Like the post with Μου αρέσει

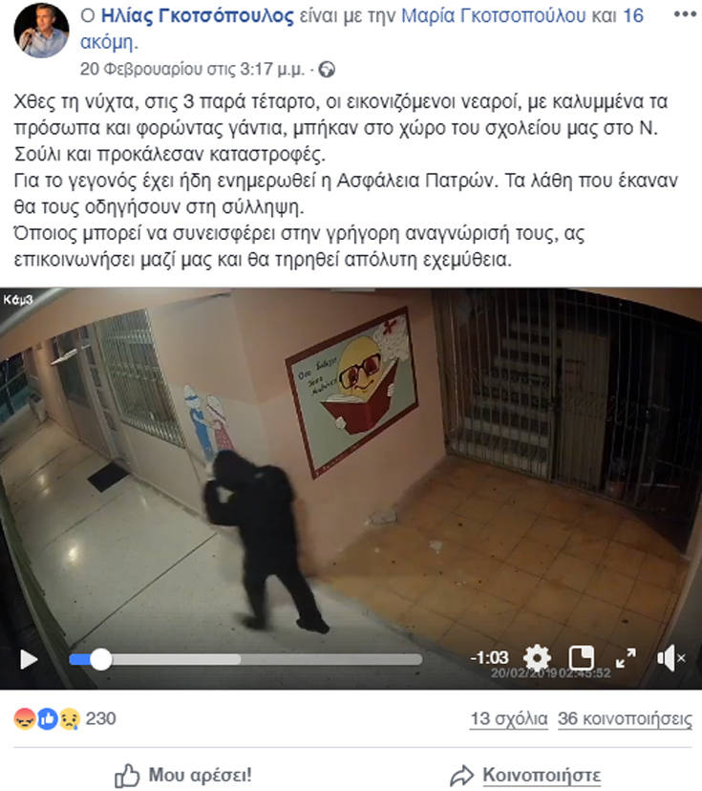tap(183, 776)
